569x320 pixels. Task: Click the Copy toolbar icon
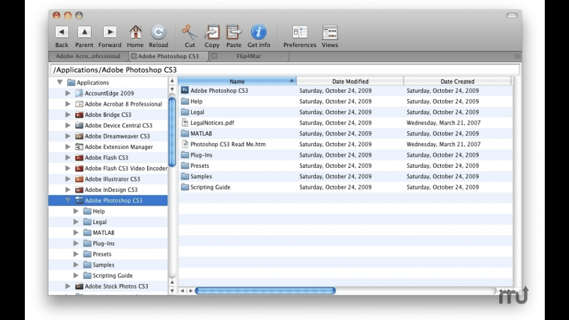[212, 32]
